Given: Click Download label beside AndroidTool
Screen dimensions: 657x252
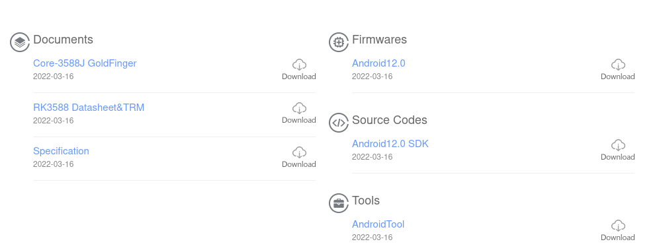Looking at the screenshot, I should pyautogui.click(x=617, y=237).
